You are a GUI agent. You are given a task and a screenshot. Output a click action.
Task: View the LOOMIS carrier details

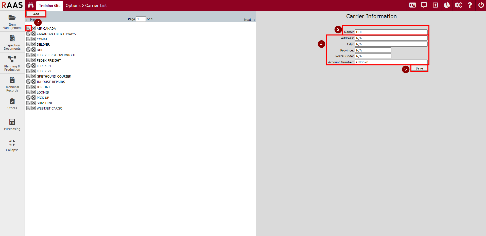(x=28, y=92)
